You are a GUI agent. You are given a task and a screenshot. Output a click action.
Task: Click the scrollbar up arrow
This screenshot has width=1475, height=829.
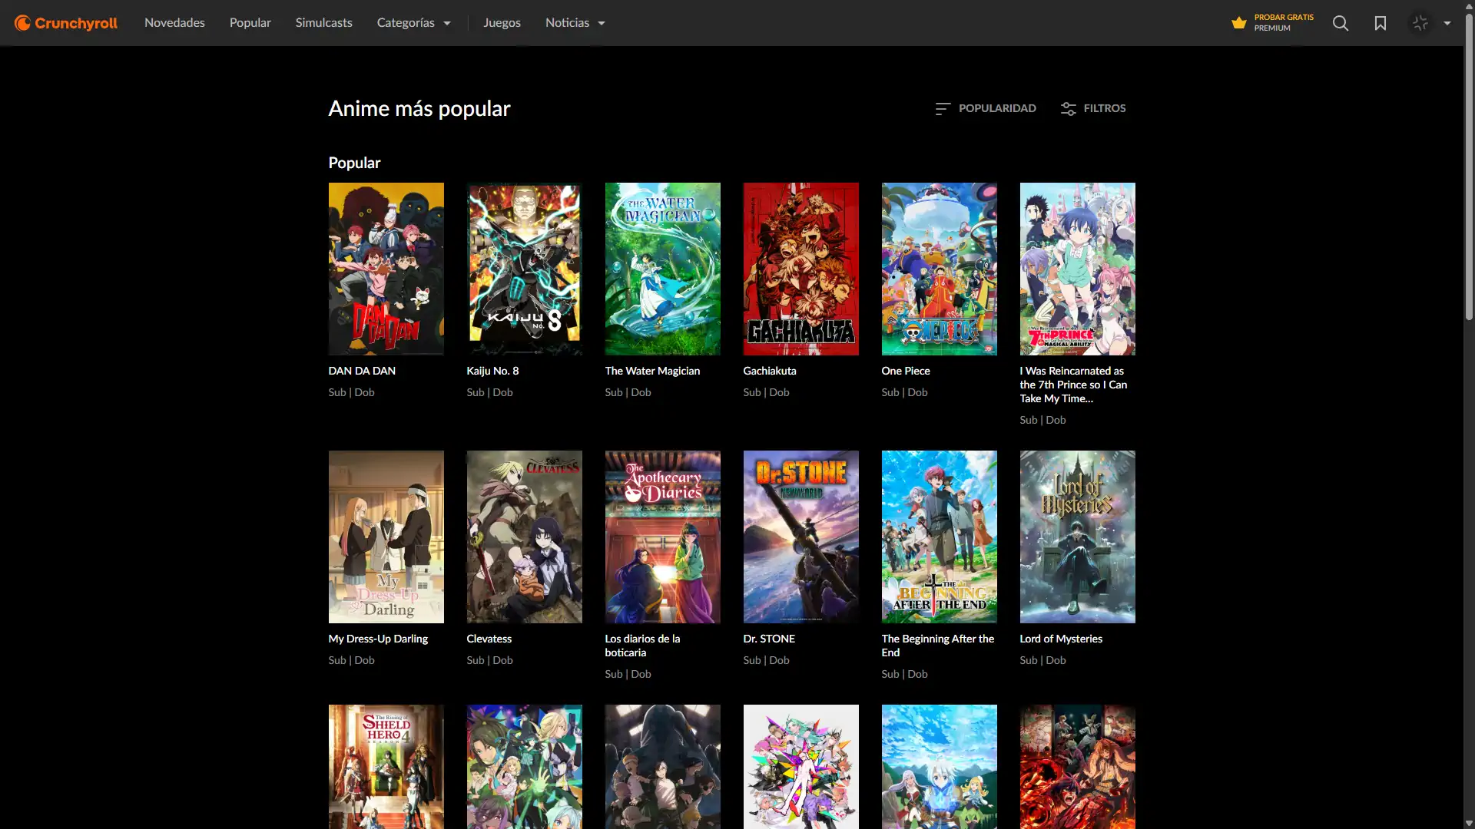pos(1469,6)
